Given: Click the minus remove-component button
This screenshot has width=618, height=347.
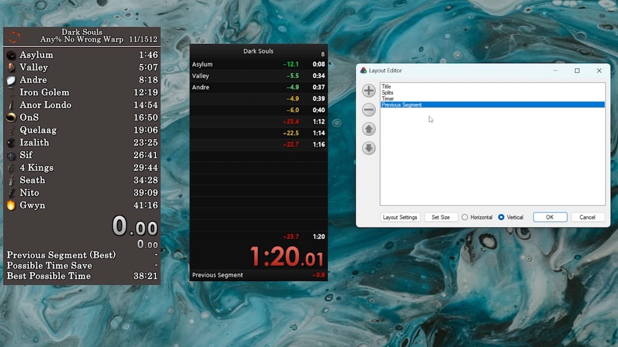Looking at the screenshot, I should tap(368, 110).
